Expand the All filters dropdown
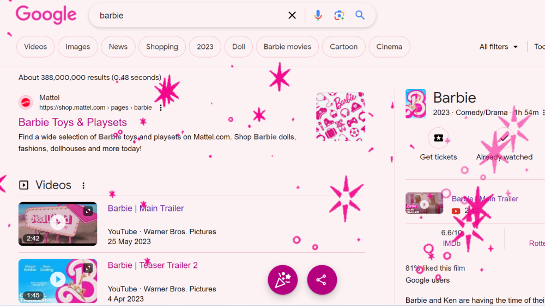This screenshot has height=306, width=545. pos(499,47)
